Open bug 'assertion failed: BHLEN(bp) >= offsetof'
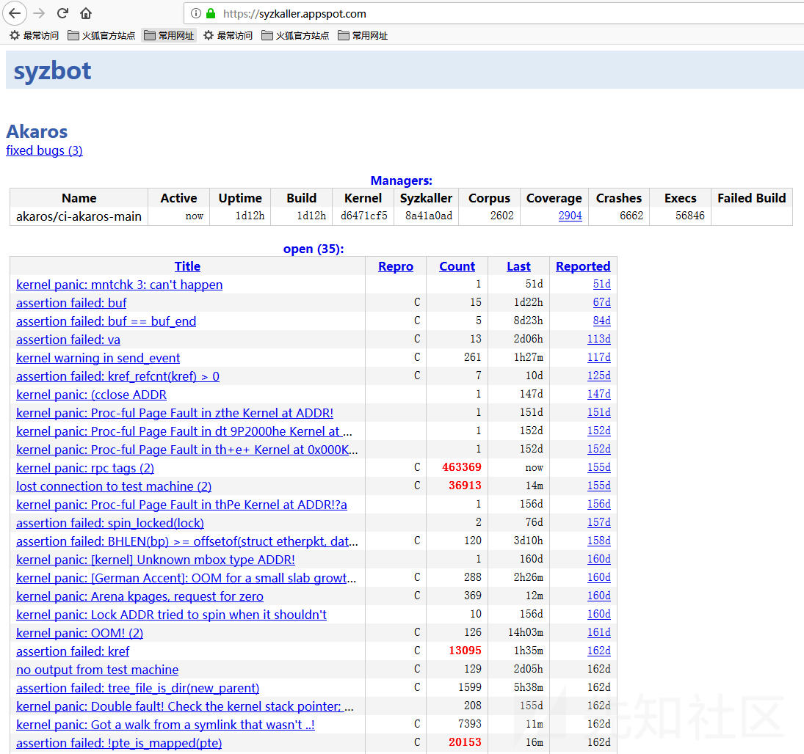The width and height of the screenshot is (804, 754). (187, 541)
